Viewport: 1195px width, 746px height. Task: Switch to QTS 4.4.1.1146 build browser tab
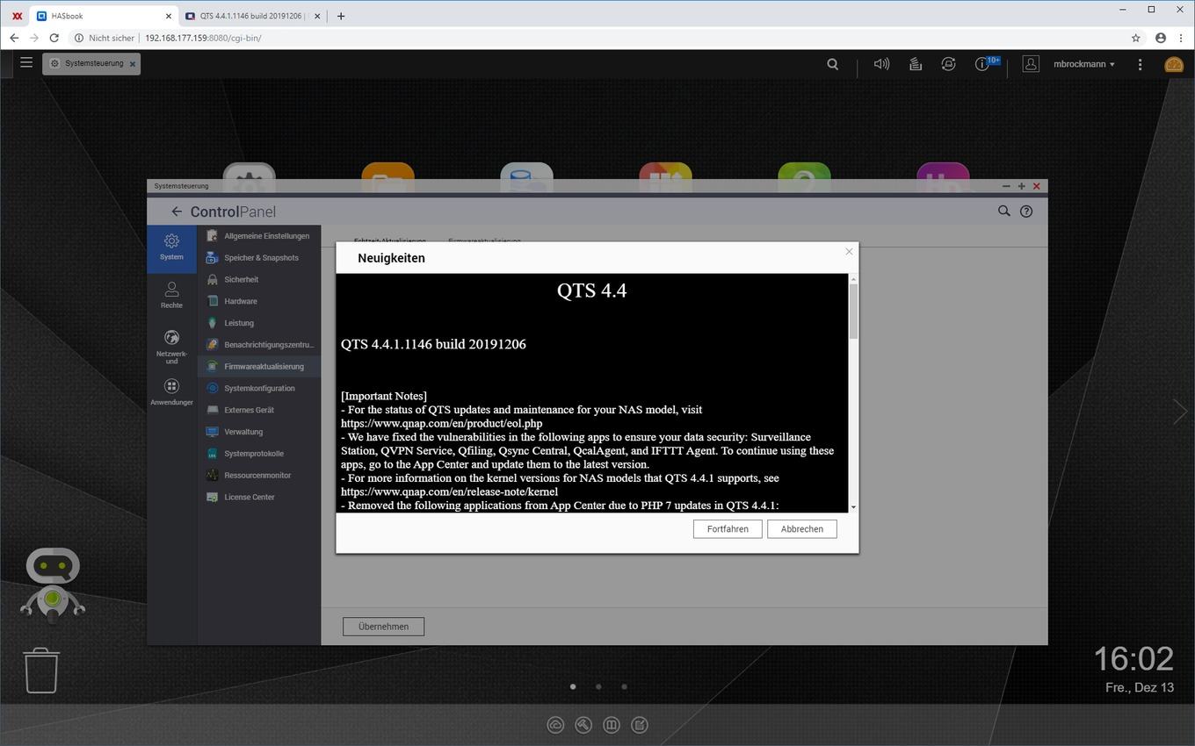(x=252, y=16)
